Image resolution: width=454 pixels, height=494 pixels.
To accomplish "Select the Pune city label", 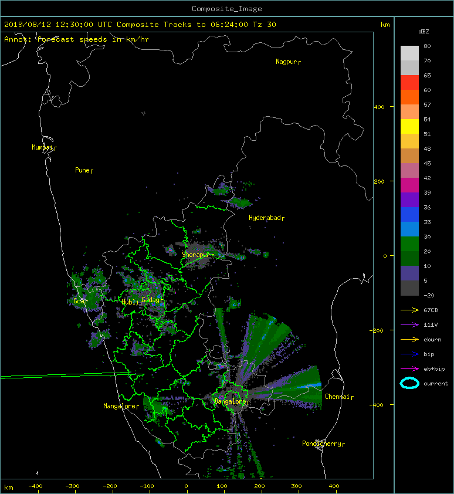I will pyautogui.click(x=82, y=170).
